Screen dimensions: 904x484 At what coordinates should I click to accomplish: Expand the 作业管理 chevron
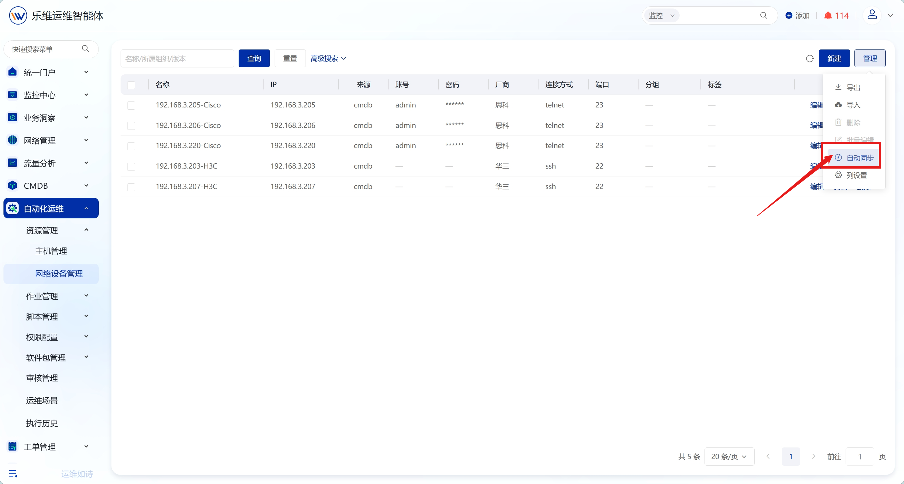coord(86,296)
